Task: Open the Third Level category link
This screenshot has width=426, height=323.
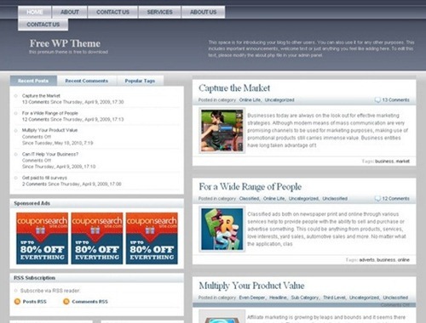Action: [334, 297]
